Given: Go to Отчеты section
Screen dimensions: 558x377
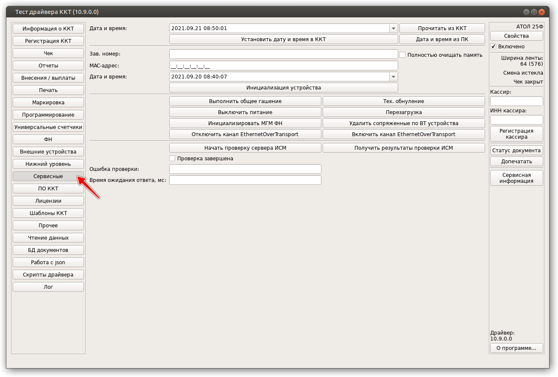Looking at the screenshot, I should coord(48,66).
